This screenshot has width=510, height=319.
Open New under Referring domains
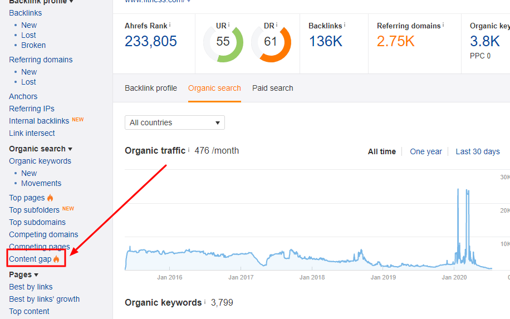tap(29, 72)
